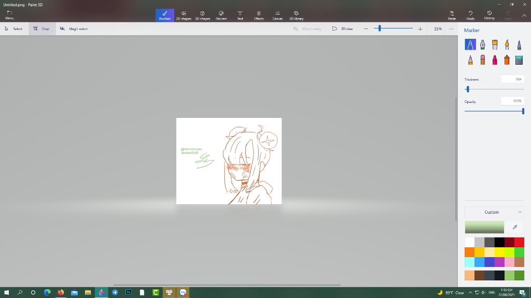Open the 3D shapes tab
Image resolution: width=531 pixels, height=298 pixels.
202,15
